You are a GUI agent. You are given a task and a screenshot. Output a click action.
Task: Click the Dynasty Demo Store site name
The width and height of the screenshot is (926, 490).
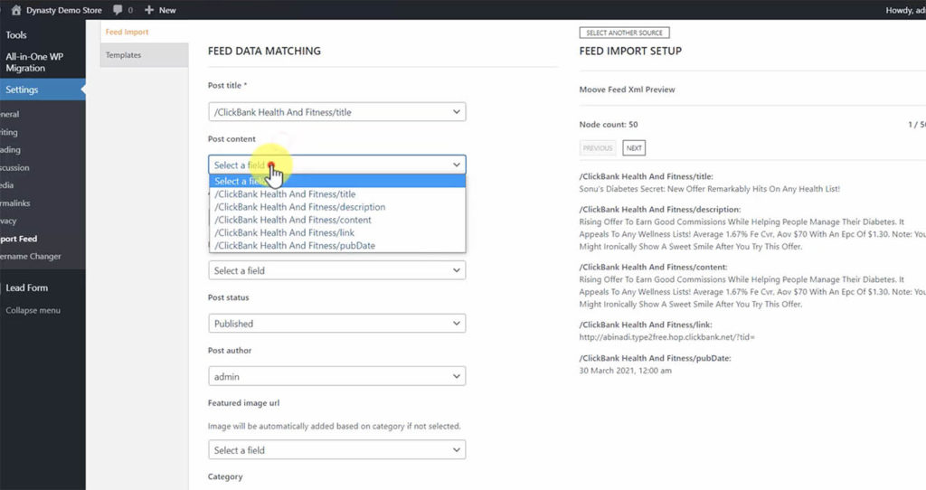(x=64, y=10)
